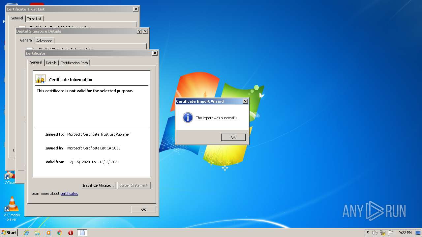Launch Internet Explorer from taskbar
The width and height of the screenshot is (422, 237).
tap(26, 233)
